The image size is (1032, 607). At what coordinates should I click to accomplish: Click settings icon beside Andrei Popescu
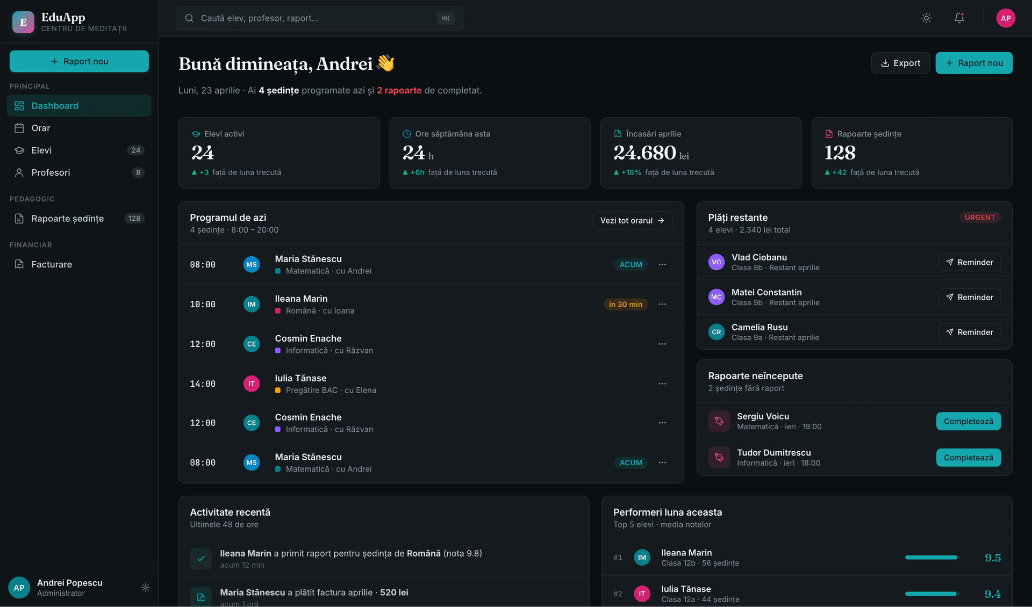(145, 588)
